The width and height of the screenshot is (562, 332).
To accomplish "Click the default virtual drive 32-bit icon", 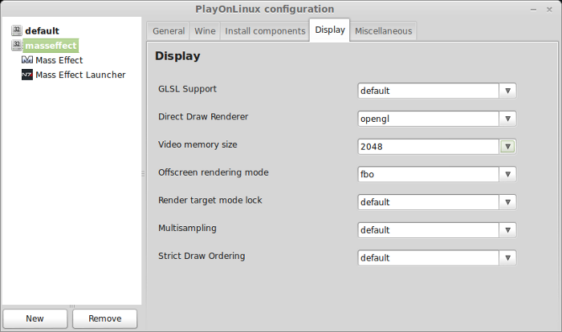I will [x=17, y=30].
